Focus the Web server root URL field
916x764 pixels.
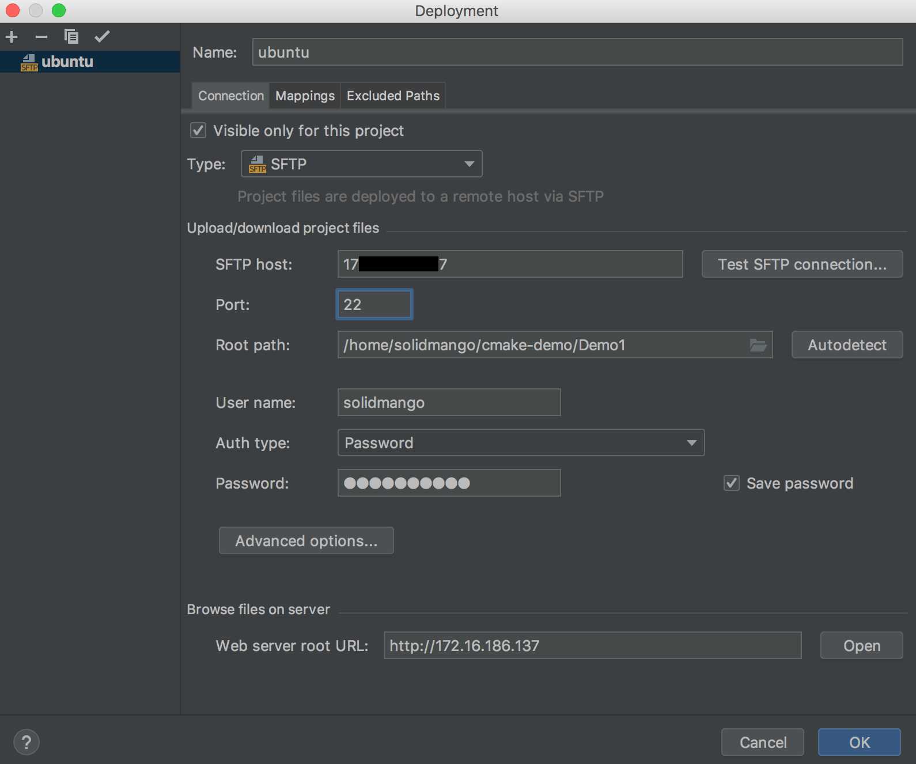tap(592, 645)
